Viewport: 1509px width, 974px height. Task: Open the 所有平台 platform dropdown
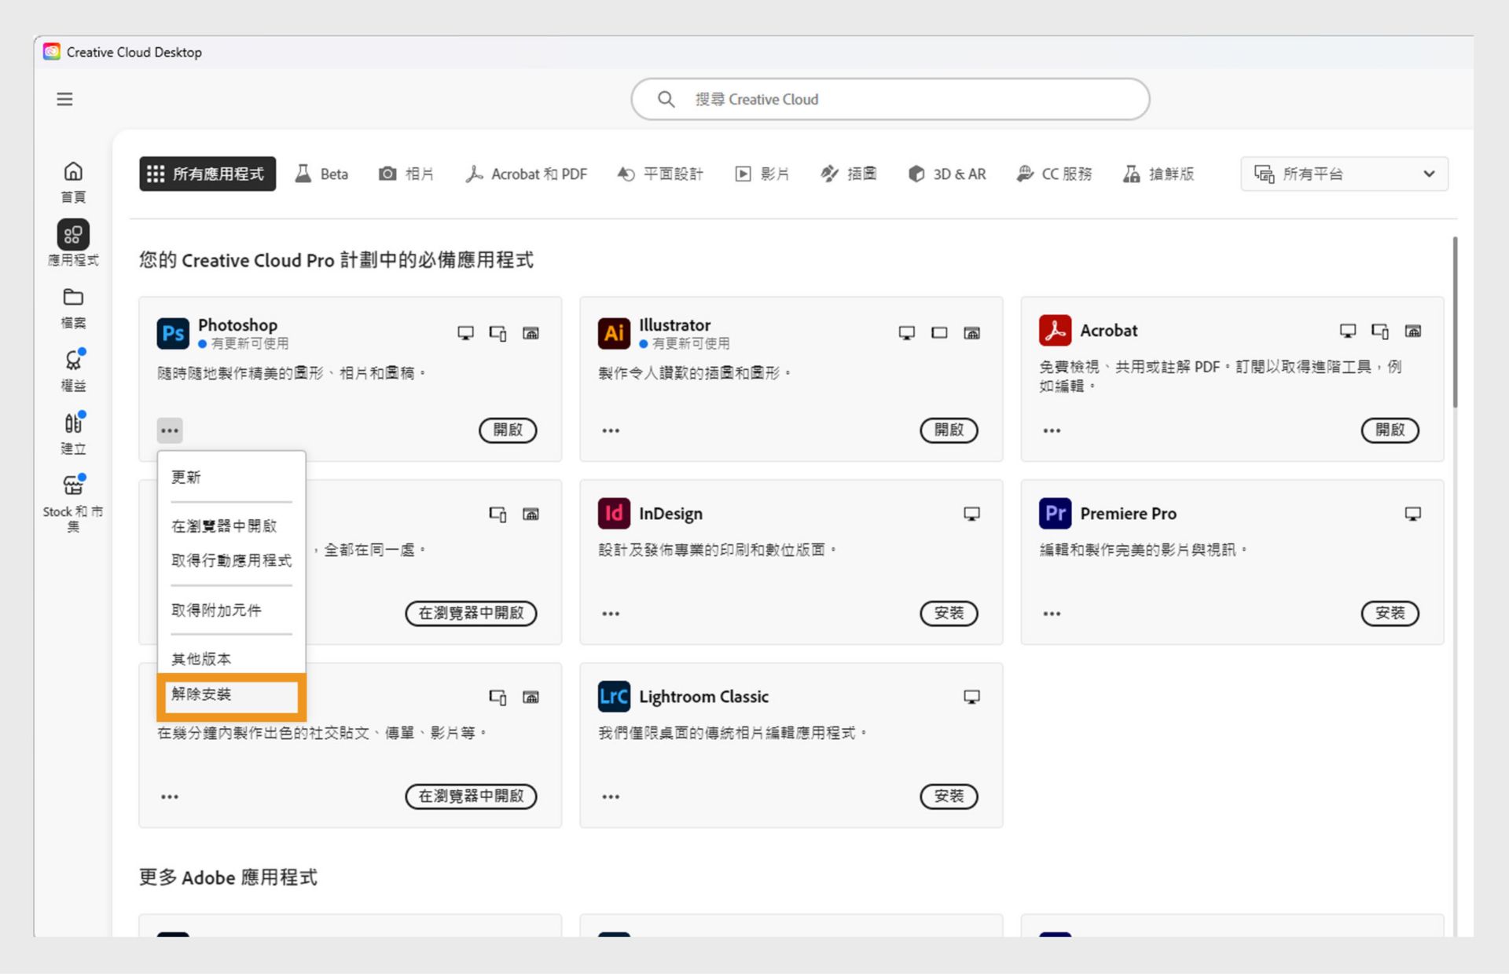1344,174
